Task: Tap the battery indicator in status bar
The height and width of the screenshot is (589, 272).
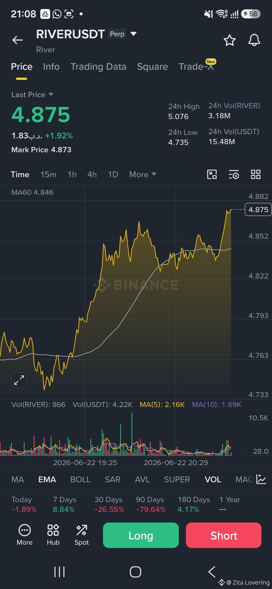Action: (251, 14)
